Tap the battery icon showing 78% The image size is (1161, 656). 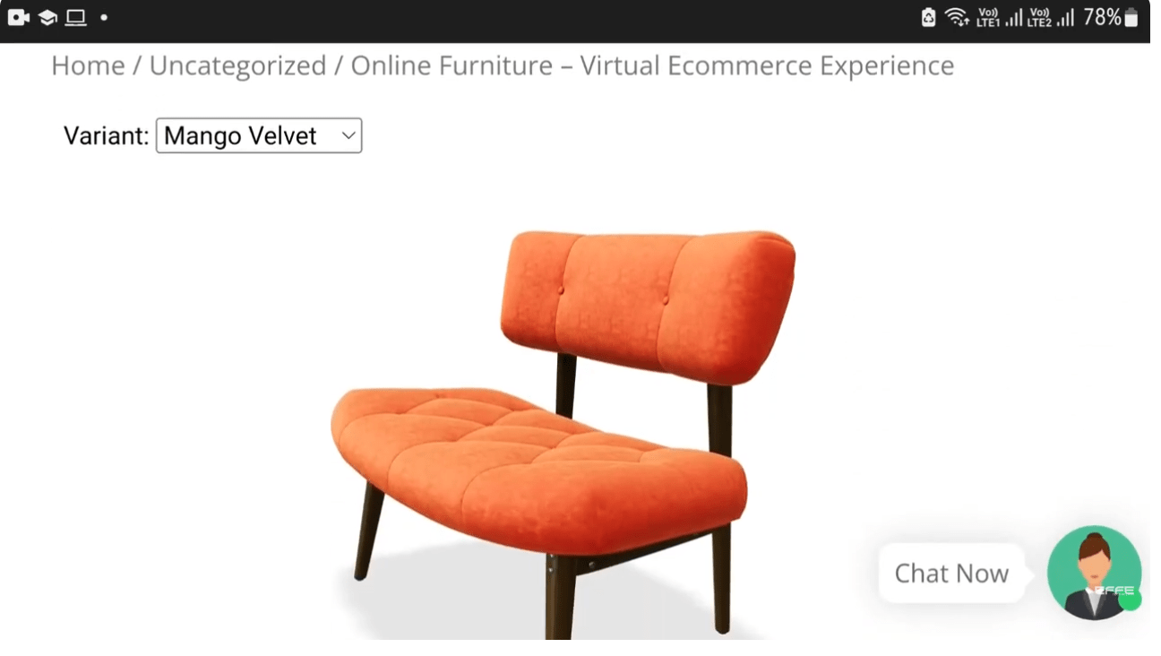pos(1131,17)
